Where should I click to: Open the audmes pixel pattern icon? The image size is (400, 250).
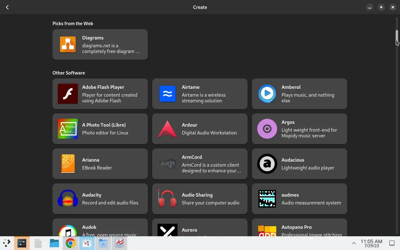(267, 199)
